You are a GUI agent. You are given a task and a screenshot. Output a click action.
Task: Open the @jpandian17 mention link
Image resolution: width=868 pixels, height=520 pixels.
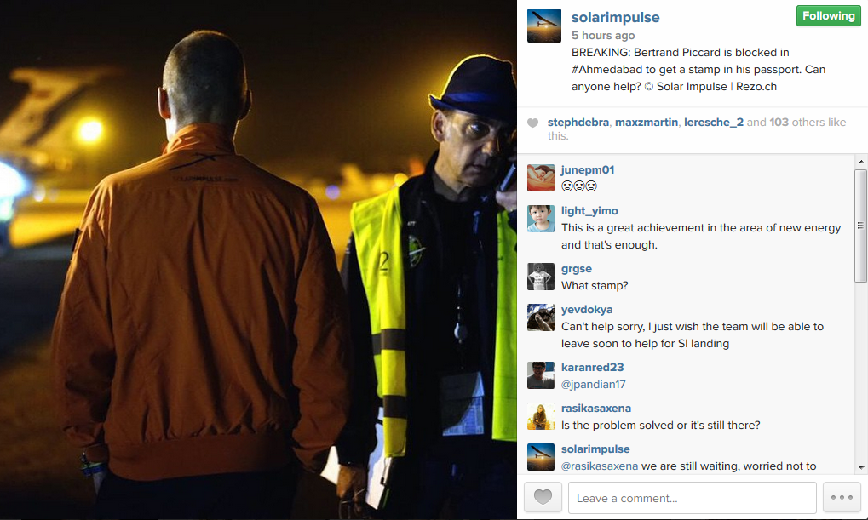click(593, 384)
